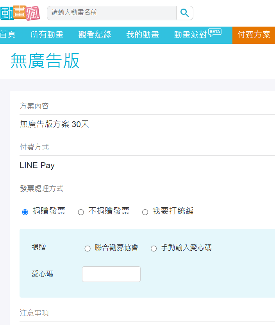Choose the 不捐贈發票 radio option

(x=81, y=212)
